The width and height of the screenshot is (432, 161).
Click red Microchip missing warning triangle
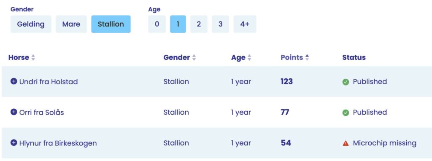click(346, 143)
